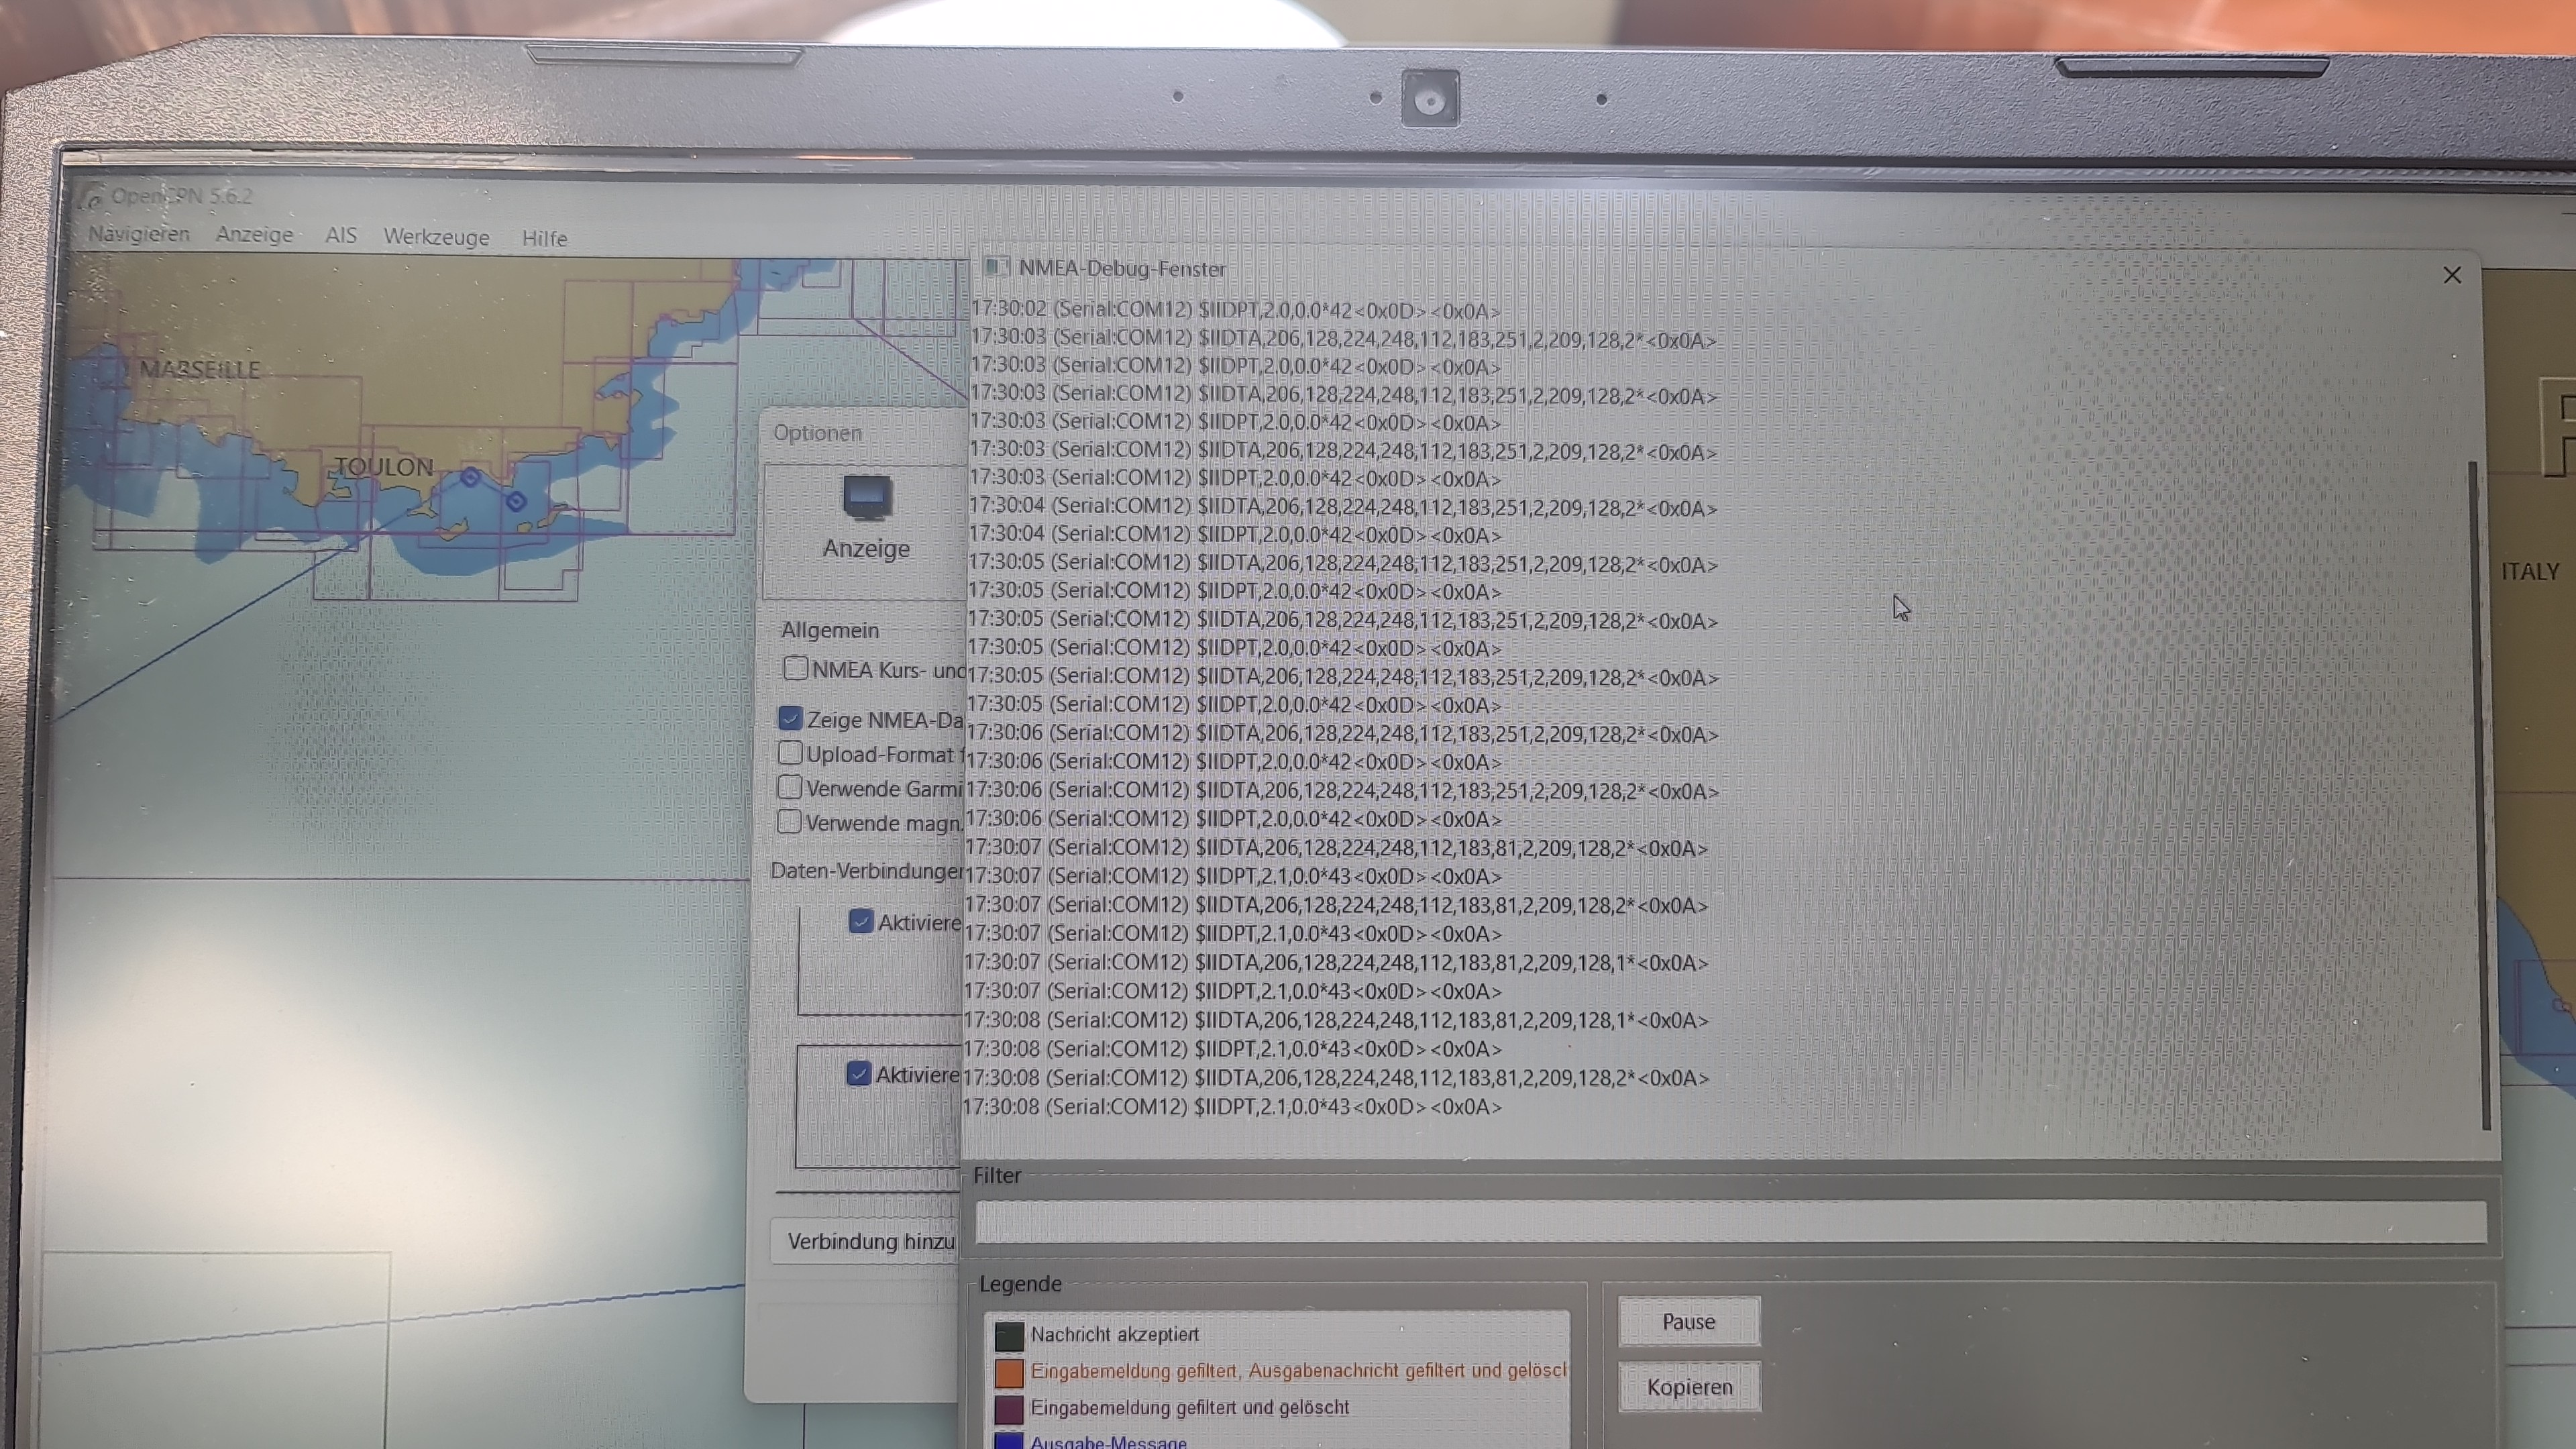Click the left waypoint marker east of Toulon
Image resolution: width=2576 pixels, height=1449 pixels.
470,477
